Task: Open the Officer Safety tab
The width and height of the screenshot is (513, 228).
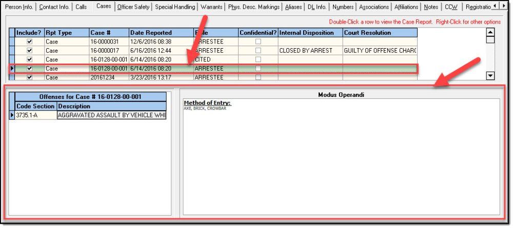Action: pos(134,7)
